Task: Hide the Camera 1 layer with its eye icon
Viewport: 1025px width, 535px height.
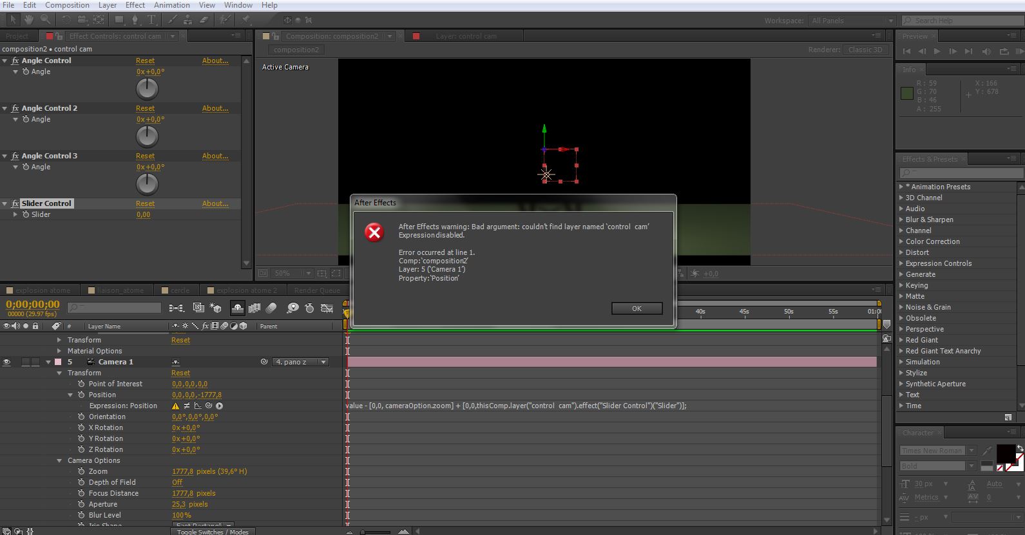Action: 6,362
